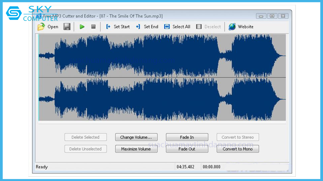Click the Maximize Volume button
Viewport: 323px width, 181px height.
tap(136, 149)
